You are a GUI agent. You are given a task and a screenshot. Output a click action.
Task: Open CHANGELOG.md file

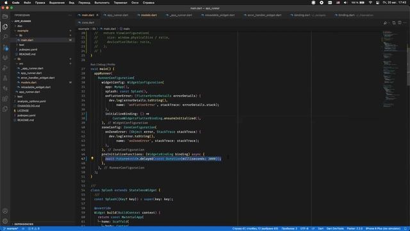pos(28,106)
